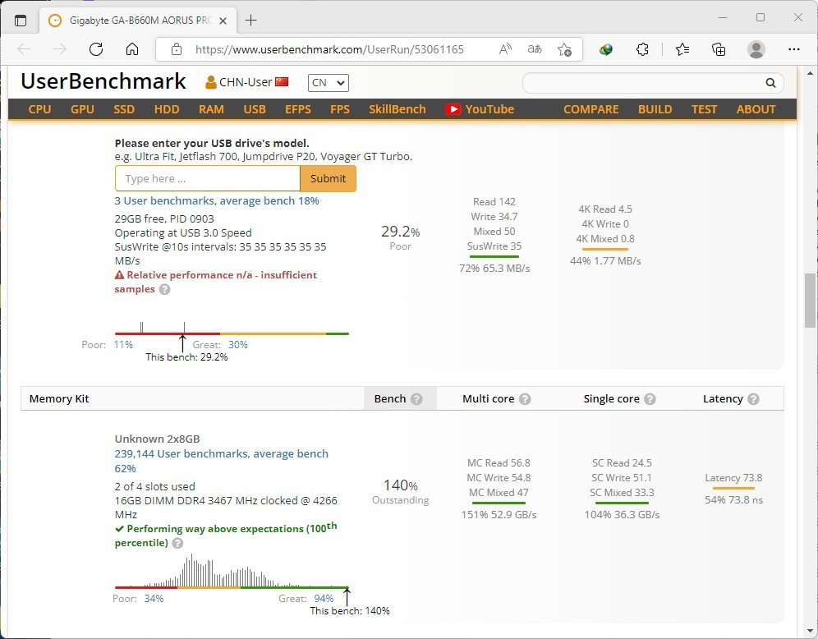Click help icon next to Multi core
818x639 pixels.
click(x=525, y=399)
